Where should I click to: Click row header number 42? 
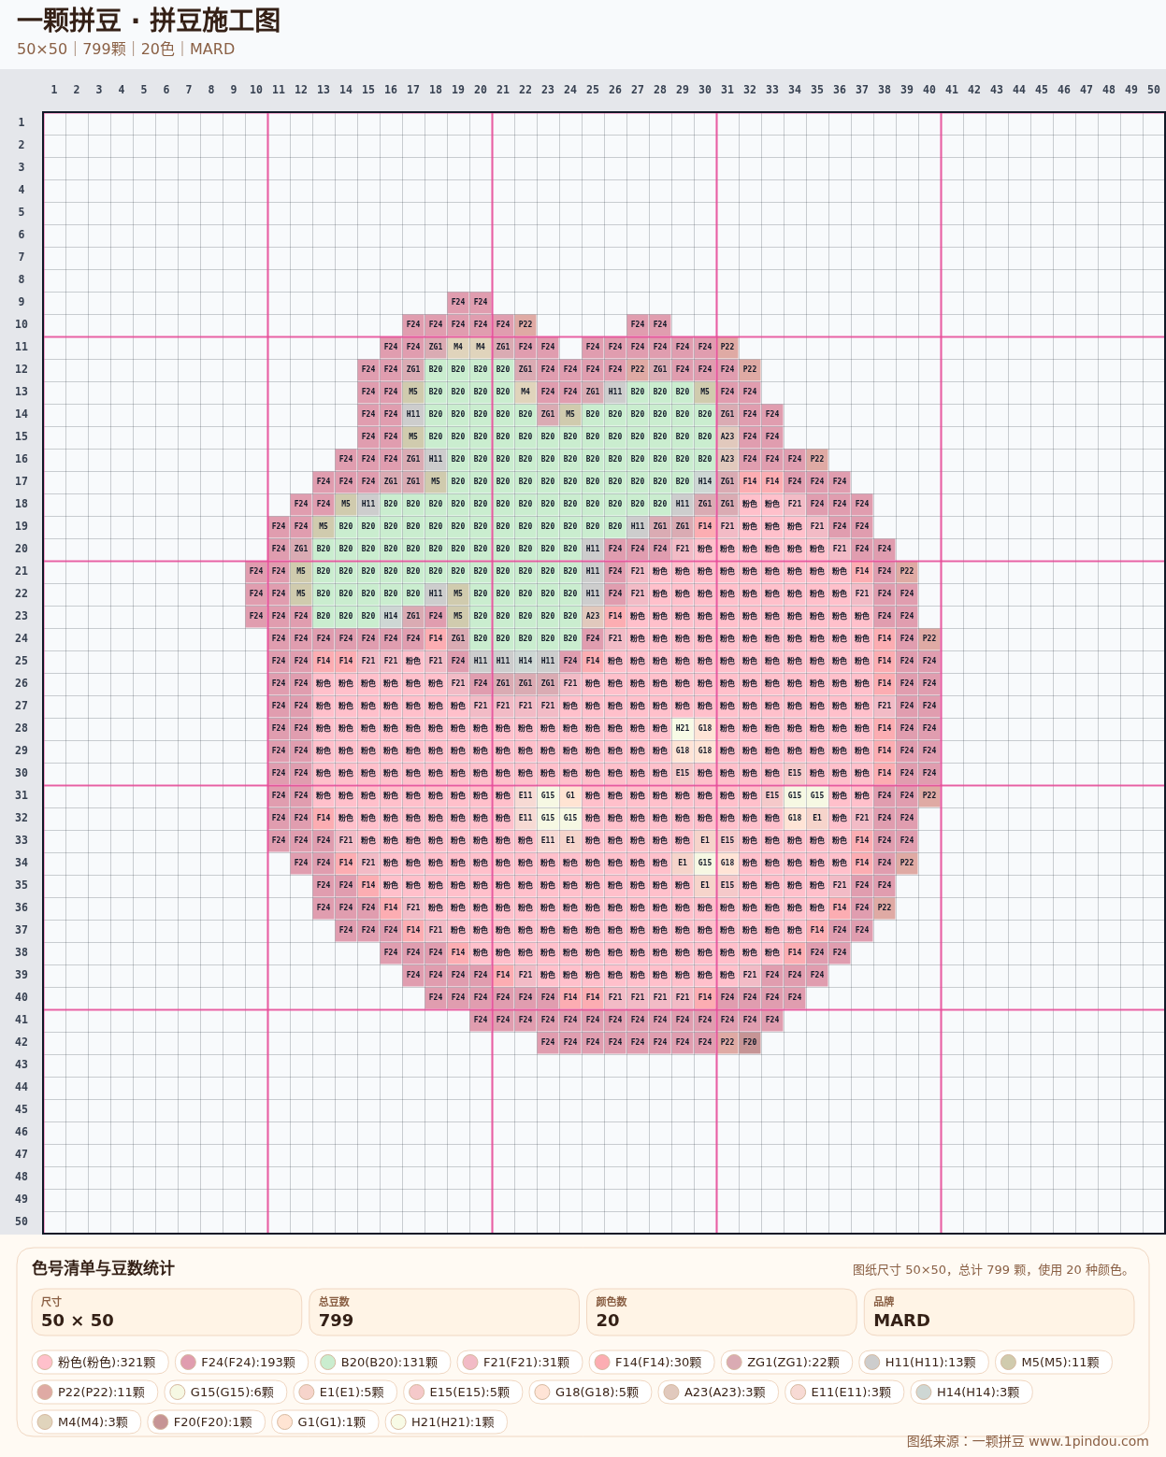21,1042
